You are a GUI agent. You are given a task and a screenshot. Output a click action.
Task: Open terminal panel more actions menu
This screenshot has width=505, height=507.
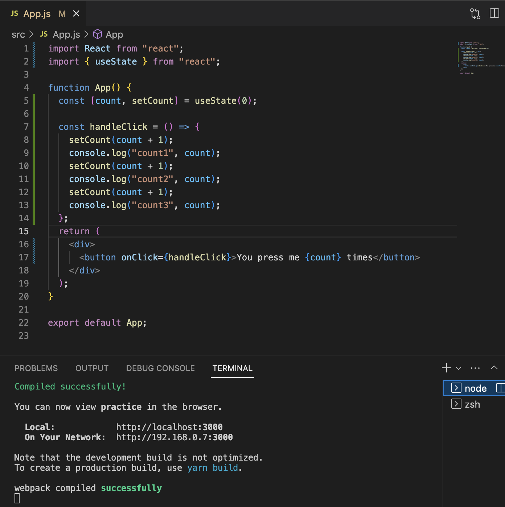[475, 368]
